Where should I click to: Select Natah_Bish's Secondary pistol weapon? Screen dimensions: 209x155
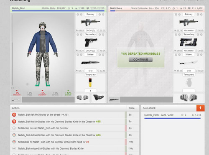(x=91, y=42)
